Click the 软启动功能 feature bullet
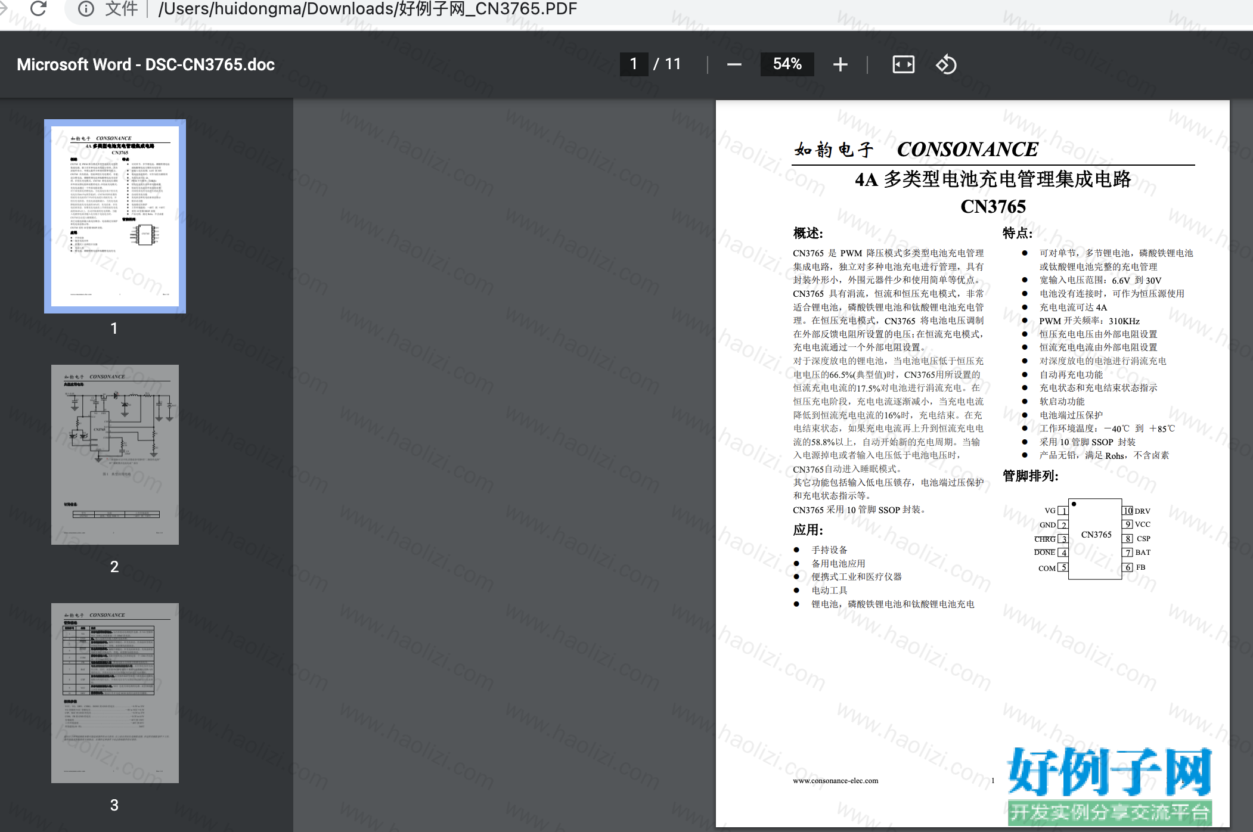The height and width of the screenshot is (832, 1253). coord(1062,402)
